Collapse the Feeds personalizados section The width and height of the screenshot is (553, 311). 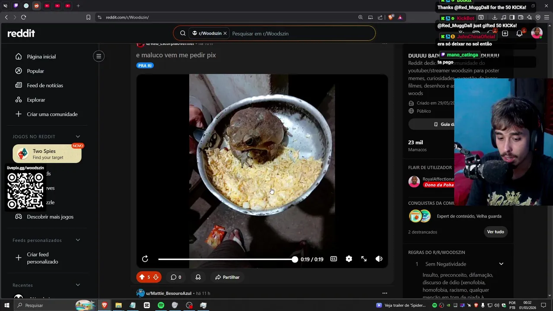(x=78, y=240)
